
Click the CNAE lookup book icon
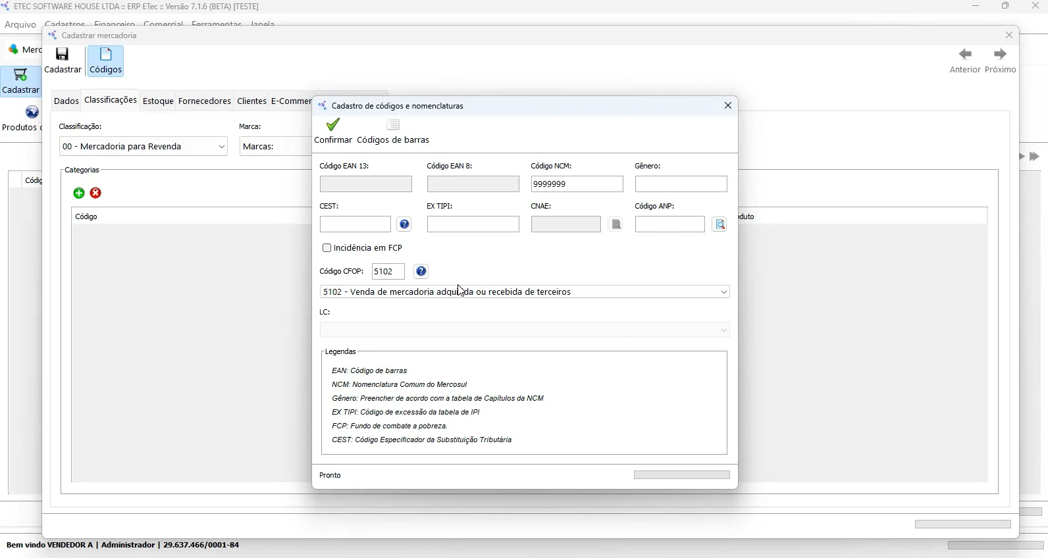pos(616,224)
